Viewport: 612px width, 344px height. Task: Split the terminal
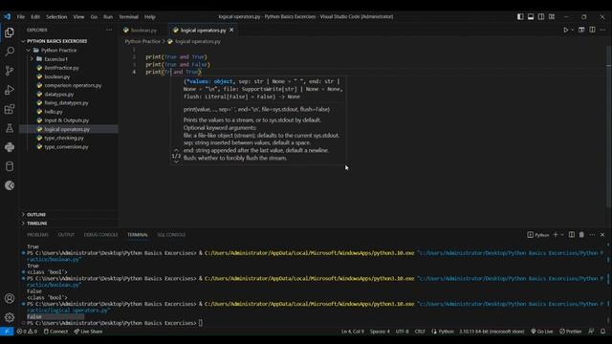pyautogui.click(x=572, y=234)
